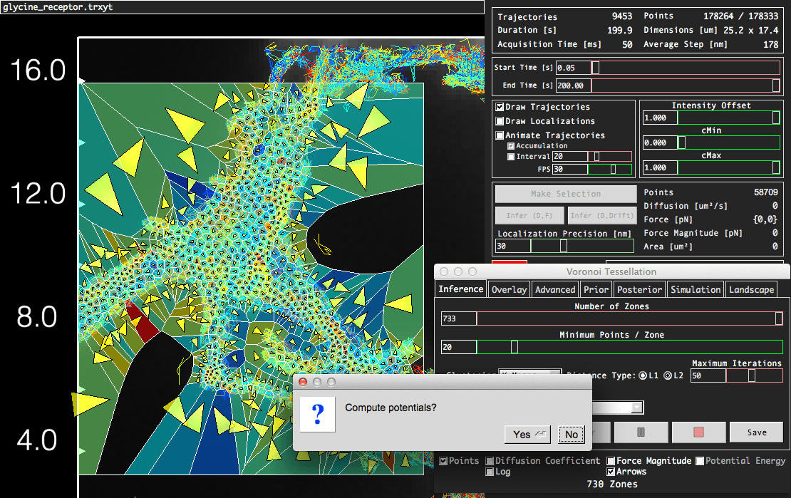Screen dimensions: 791x498
Task: Confirm with Yes in Compute potentials dialog
Action: (527, 435)
